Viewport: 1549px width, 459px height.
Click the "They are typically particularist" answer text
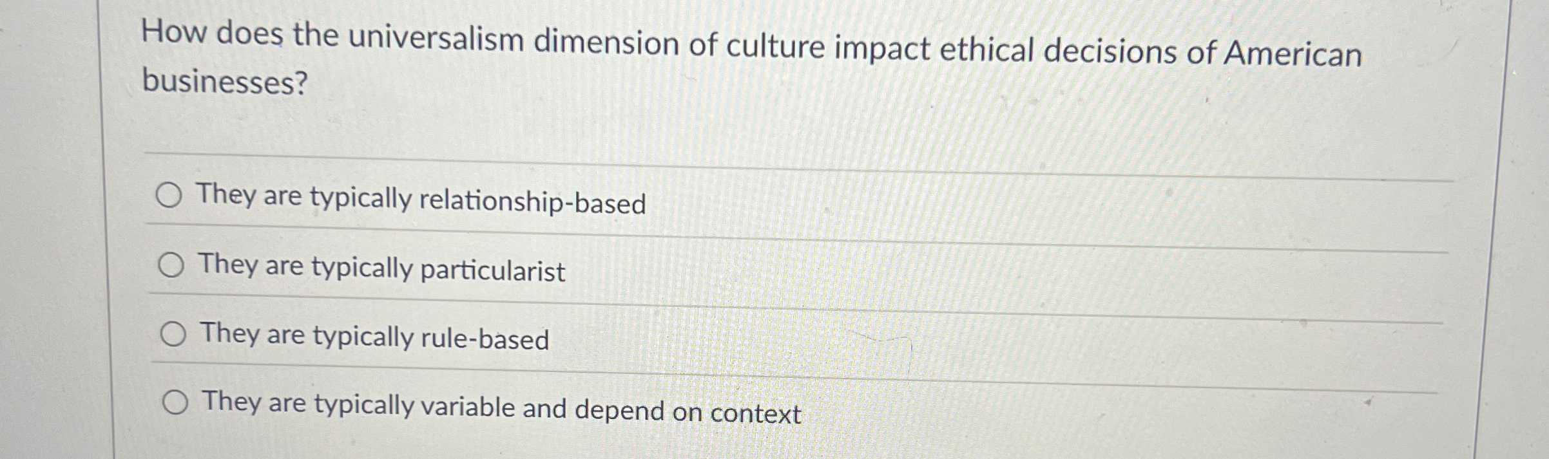(381, 267)
